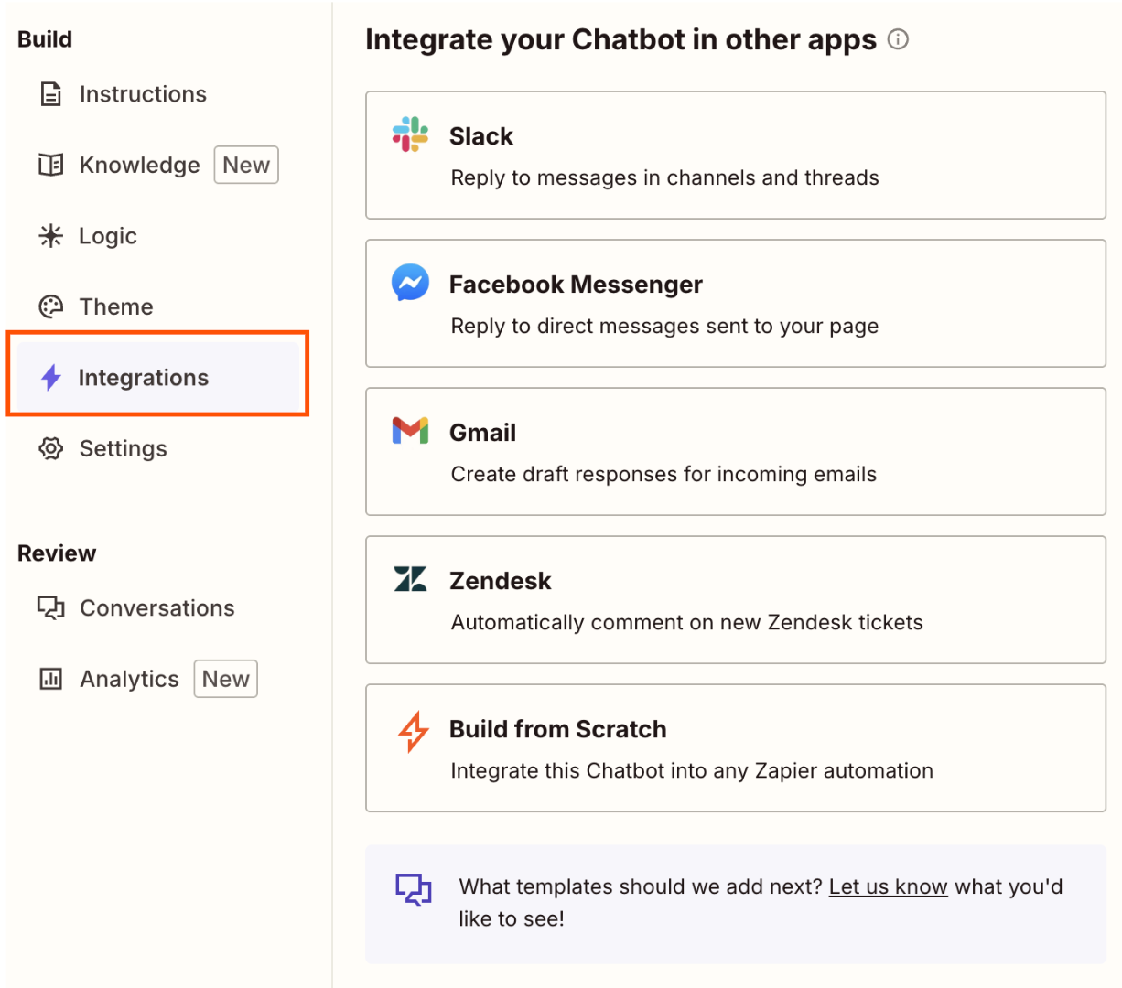Open the Theme section

pos(158,306)
